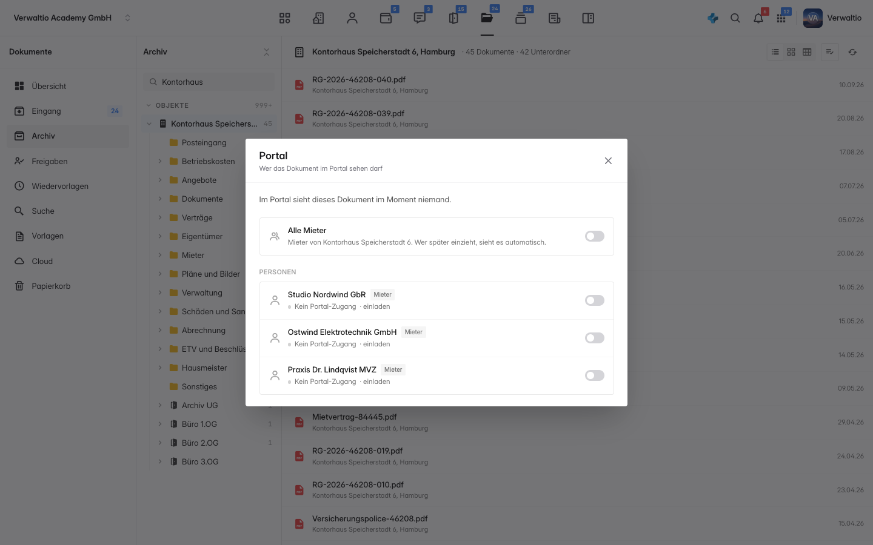Open the door icon with badge 15

click(x=453, y=18)
